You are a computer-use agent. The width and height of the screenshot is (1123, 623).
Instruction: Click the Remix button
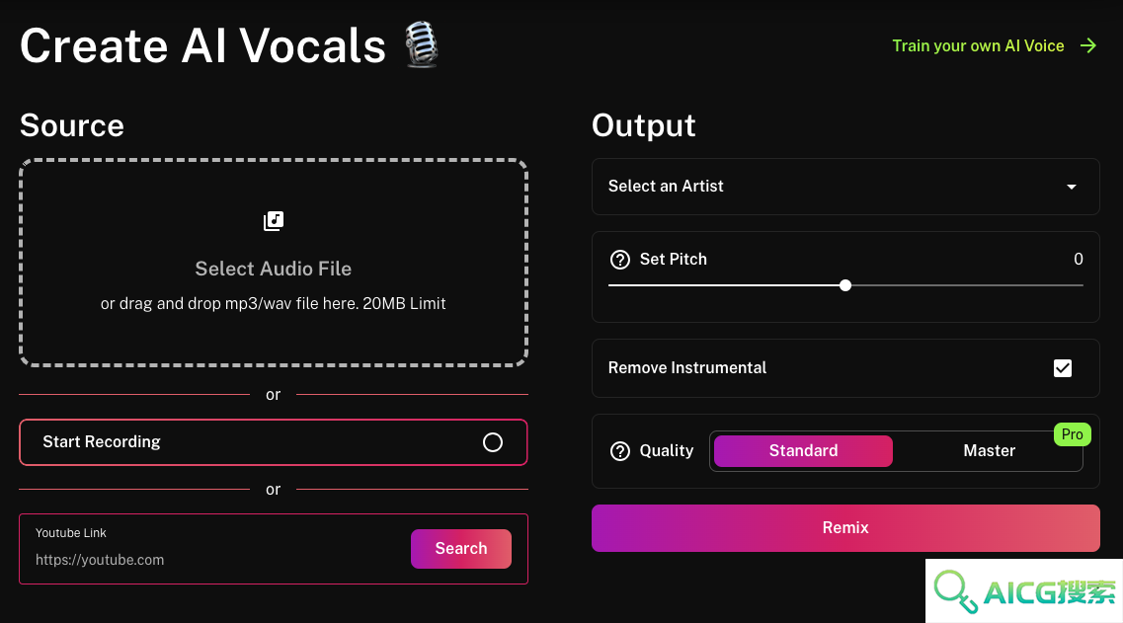tap(845, 528)
